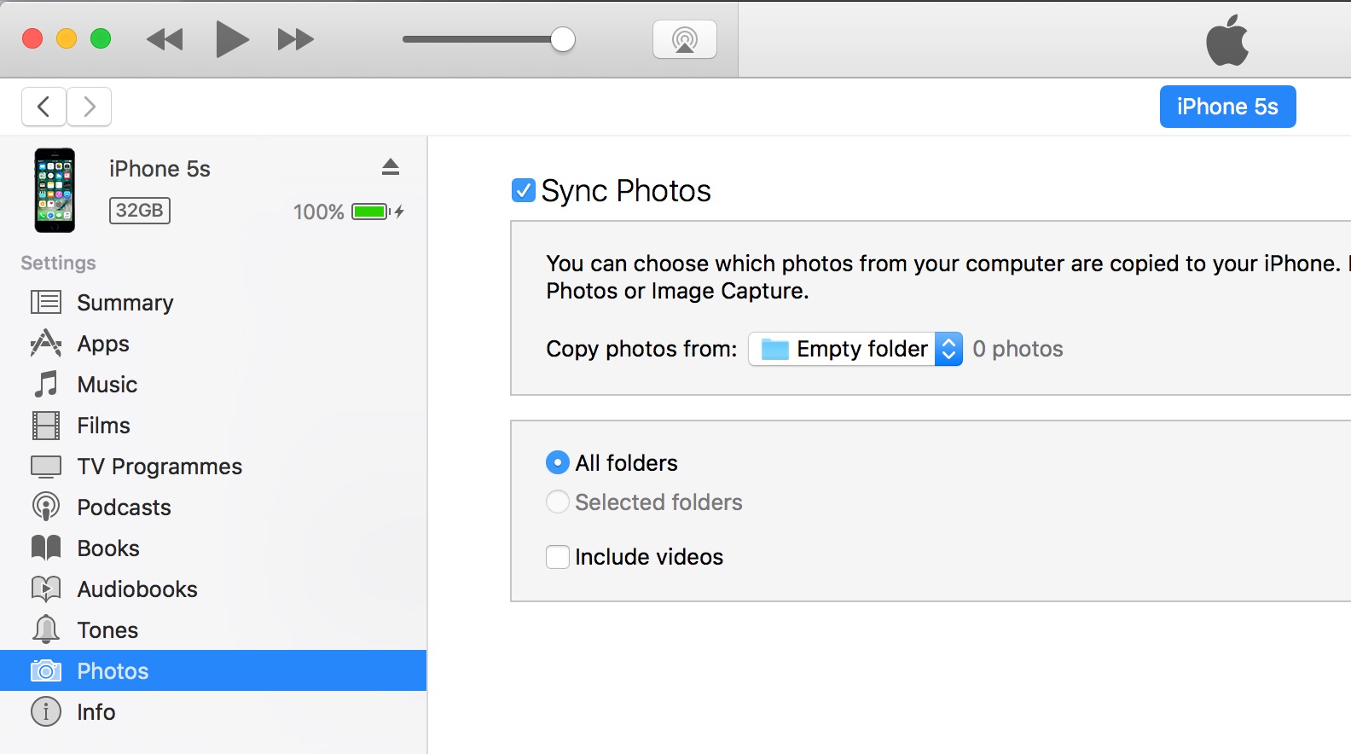Select Summary in the Settings sidebar
Screen dimensions: 1351x754
tap(125, 303)
